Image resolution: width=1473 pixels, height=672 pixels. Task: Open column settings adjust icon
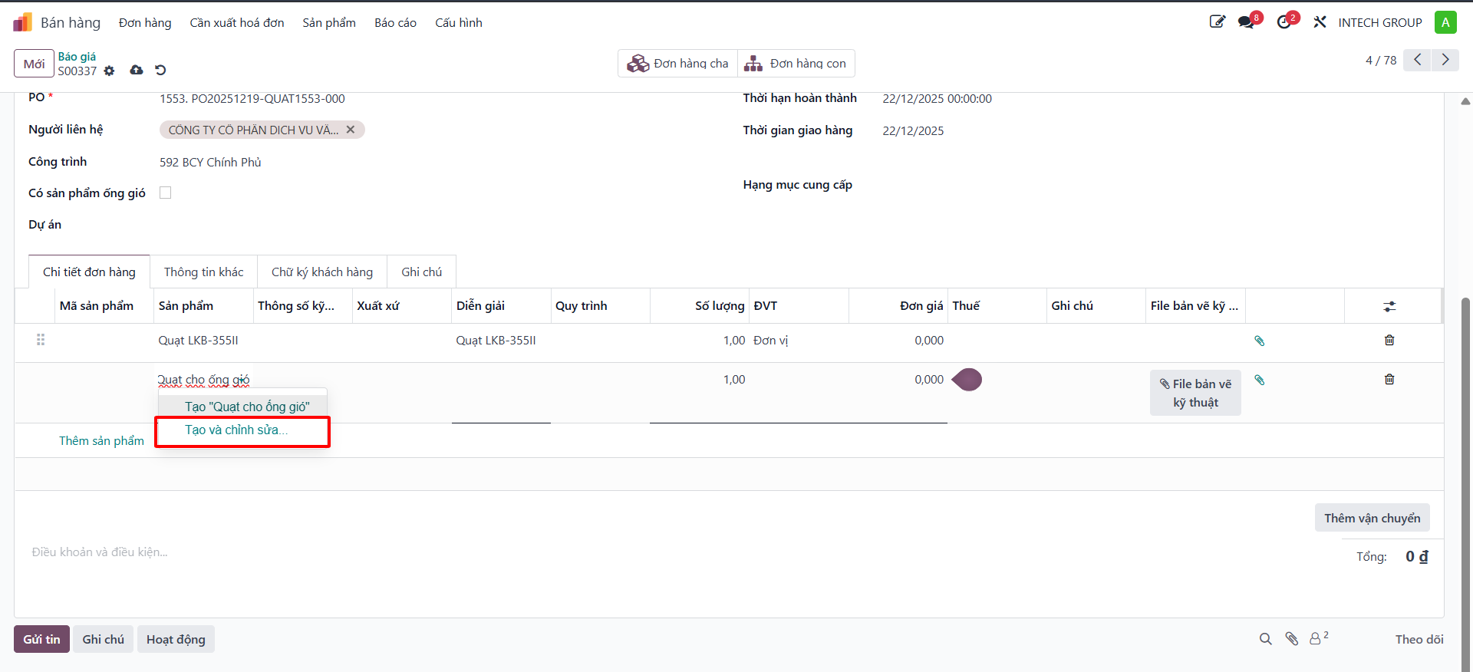1389,306
